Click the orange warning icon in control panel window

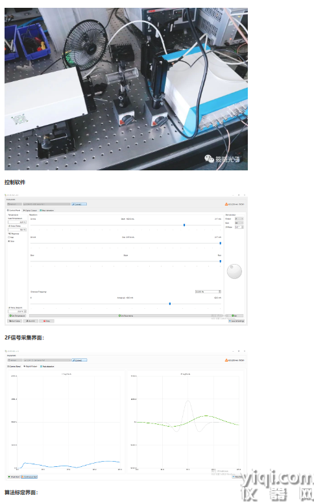click(226, 204)
